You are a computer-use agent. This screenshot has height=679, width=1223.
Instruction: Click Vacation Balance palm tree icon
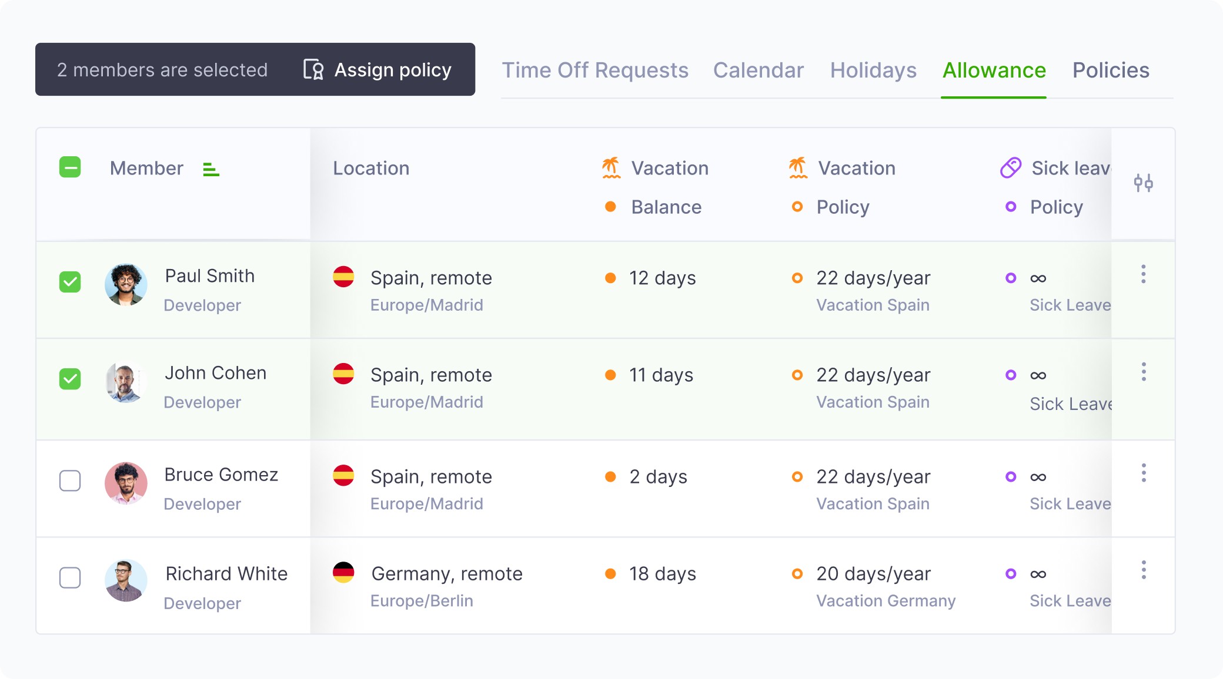[611, 168]
